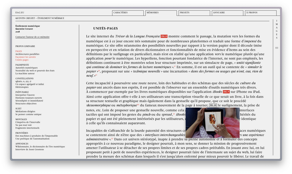Open the rgba(0, 0, 255, 1) section
Viewport: 292px width, 174px height.
coord(23,81)
